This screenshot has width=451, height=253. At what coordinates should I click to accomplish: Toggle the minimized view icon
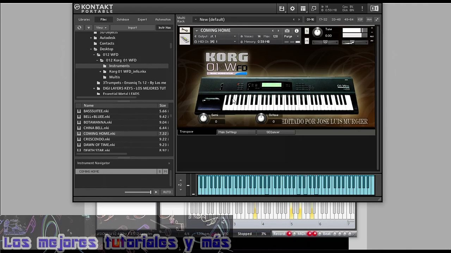click(314, 9)
